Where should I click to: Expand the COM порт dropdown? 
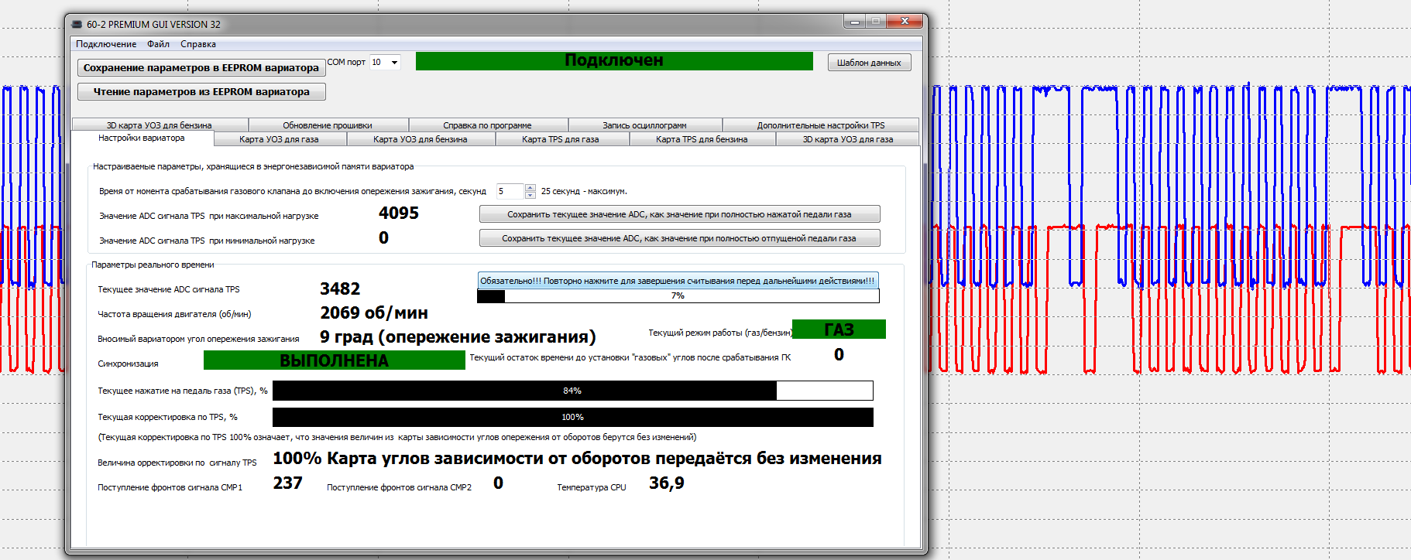tap(394, 62)
